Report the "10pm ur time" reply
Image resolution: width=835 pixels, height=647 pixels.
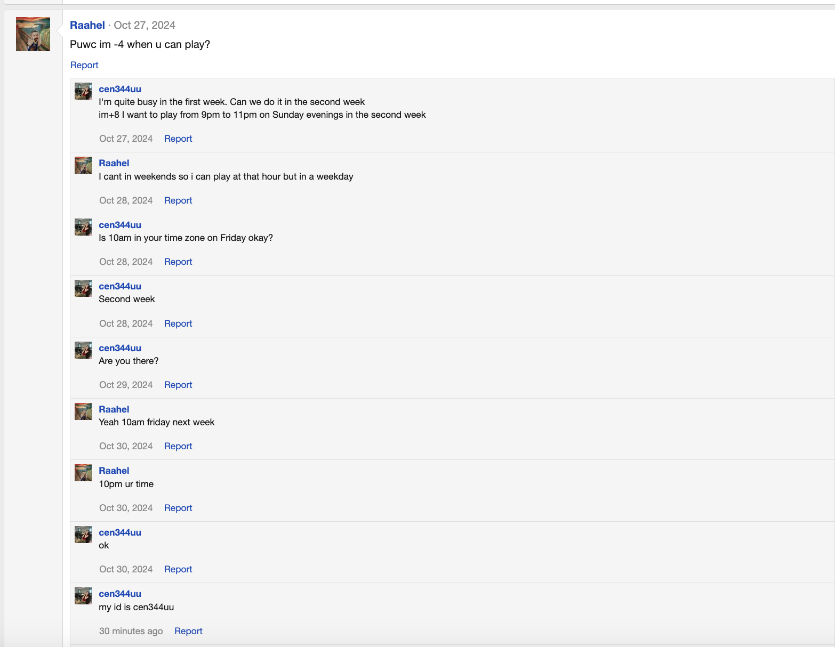pos(178,508)
